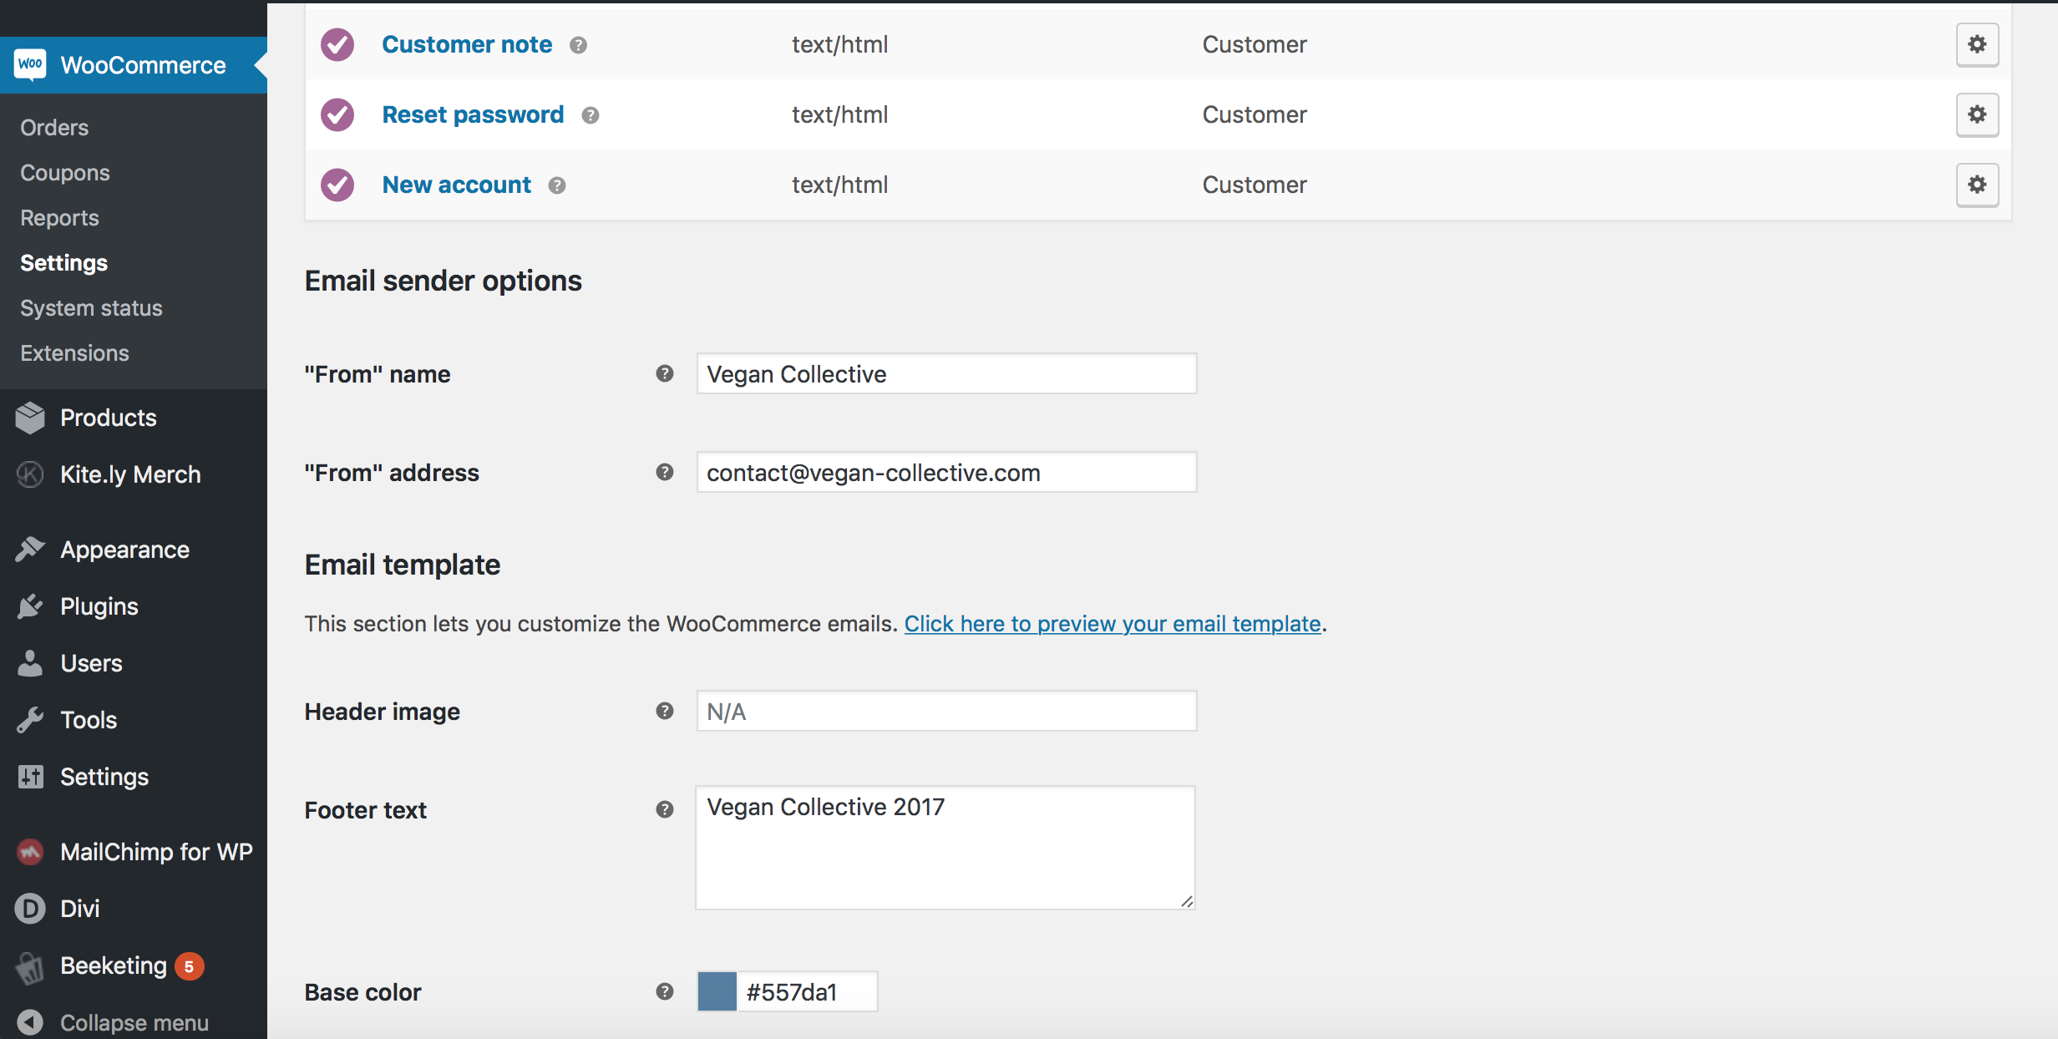Open MailChimp for WP menu
Screen dimensions: 2058x1039
pos(134,852)
